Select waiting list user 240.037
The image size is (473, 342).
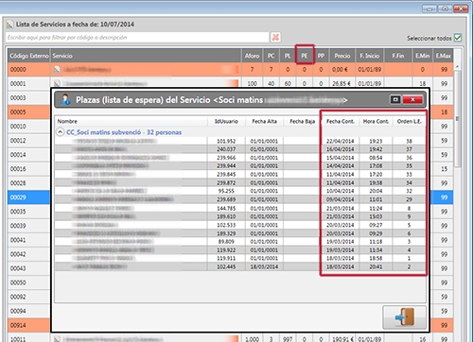240,149
